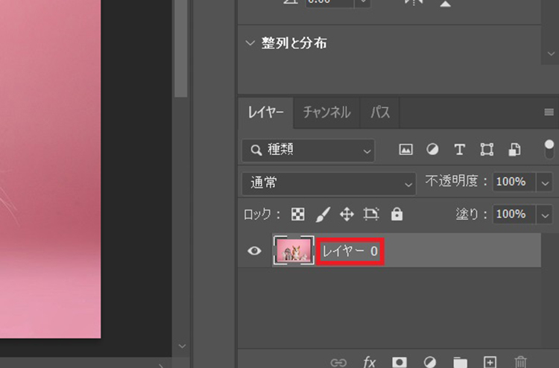The image size is (559, 368).
Task: Click the canvas scrollbar right arrow
Action: pyautogui.click(x=161, y=365)
